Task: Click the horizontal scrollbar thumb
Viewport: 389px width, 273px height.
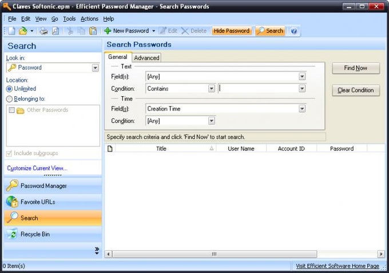Action: click(215, 254)
